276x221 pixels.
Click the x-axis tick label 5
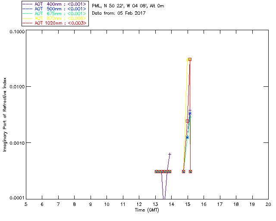(26, 204)
